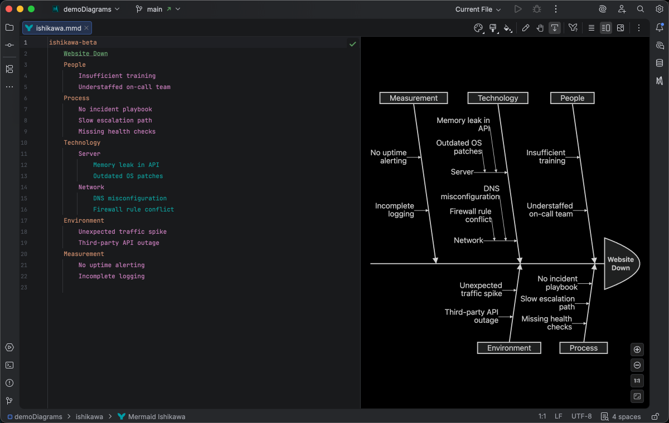Reset diagram zoom to 1:1
Viewport: 669px width, 423px height.
pyautogui.click(x=637, y=381)
